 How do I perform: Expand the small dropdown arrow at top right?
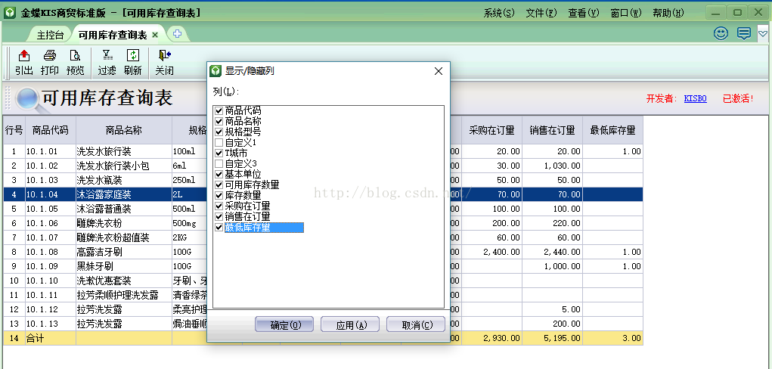click(x=762, y=33)
